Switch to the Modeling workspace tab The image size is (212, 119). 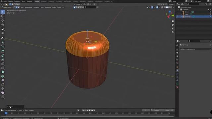(x=44, y=1)
